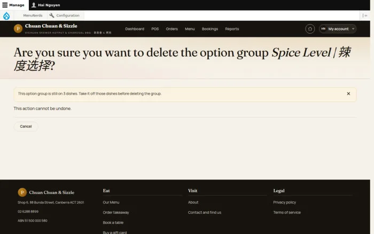Click the Hai Nguyen user icon

point(34,5)
